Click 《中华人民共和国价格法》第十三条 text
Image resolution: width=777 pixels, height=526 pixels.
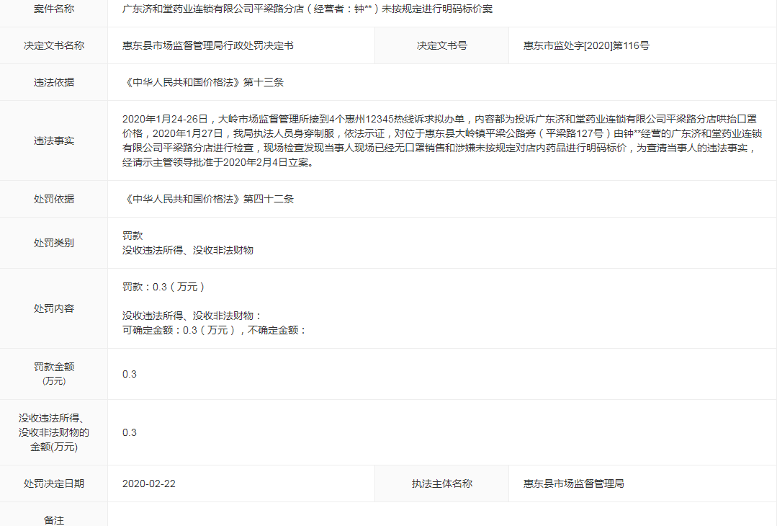click(202, 82)
